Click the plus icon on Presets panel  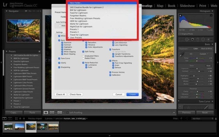coord(39,51)
